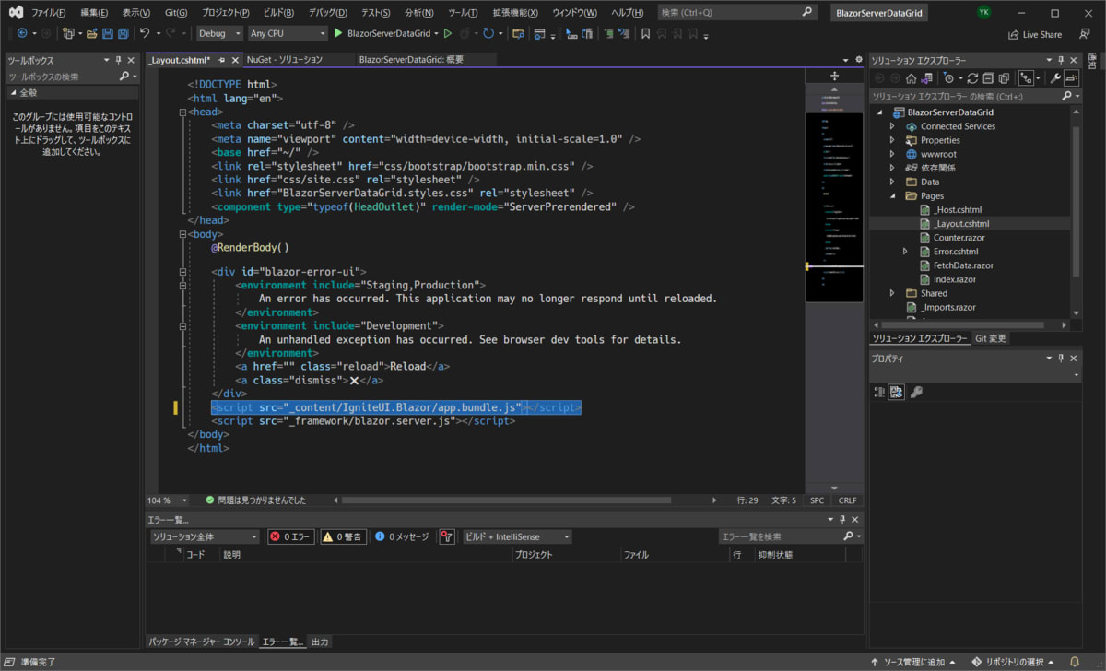Click the Undo arrow in the toolbar
This screenshot has width=1106, height=671.
click(145, 33)
